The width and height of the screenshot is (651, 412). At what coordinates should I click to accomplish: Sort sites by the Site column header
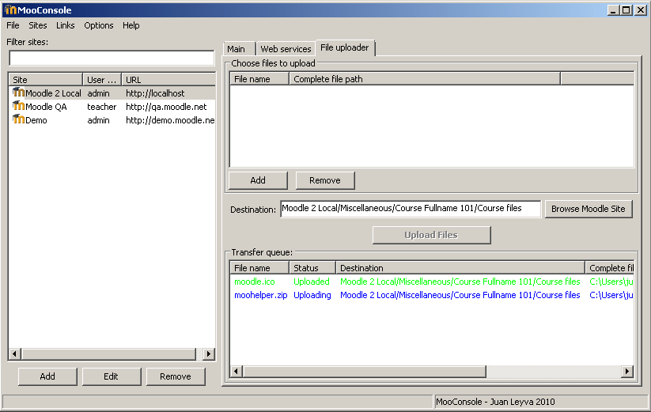(45, 79)
